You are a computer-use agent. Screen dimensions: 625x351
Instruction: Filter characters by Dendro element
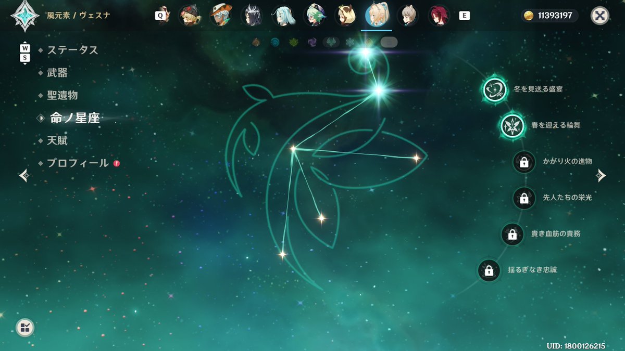point(293,43)
